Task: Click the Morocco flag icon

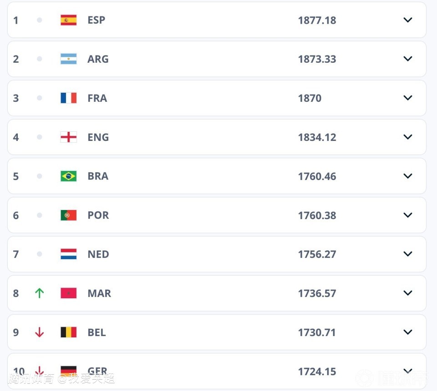Action: (x=69, y=293)
